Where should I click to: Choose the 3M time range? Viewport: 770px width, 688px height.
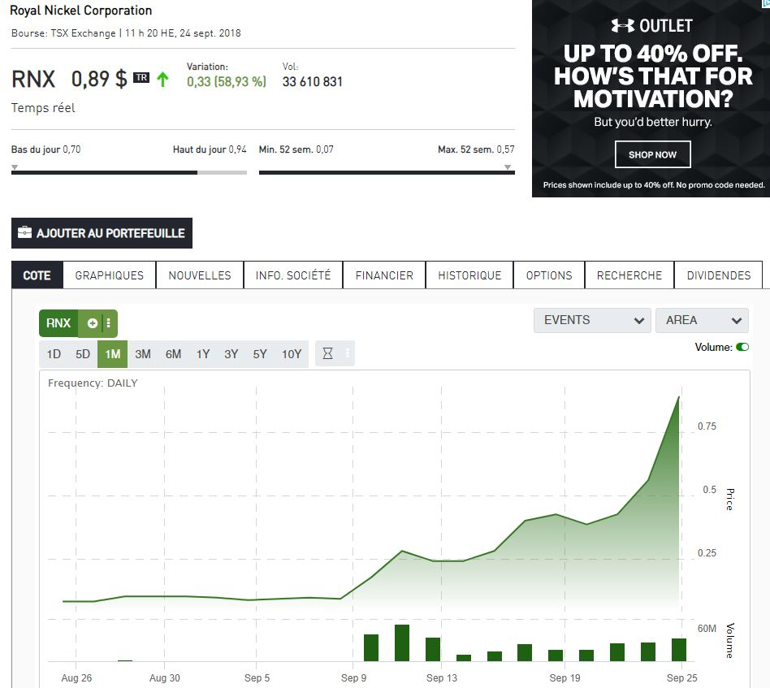[x=143, y=354]
